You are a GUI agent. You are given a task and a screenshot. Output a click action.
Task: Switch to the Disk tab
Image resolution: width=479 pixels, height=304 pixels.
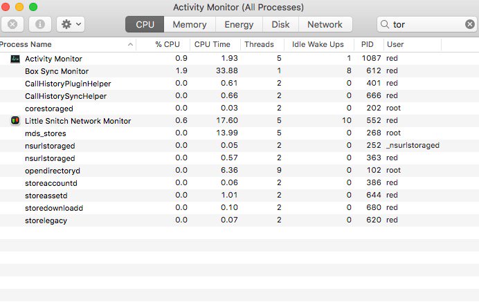(280, 24)
